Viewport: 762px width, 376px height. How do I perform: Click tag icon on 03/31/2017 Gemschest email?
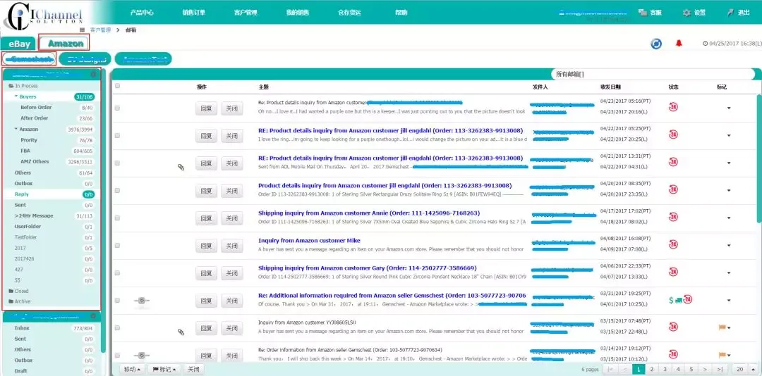pos(141,301)
